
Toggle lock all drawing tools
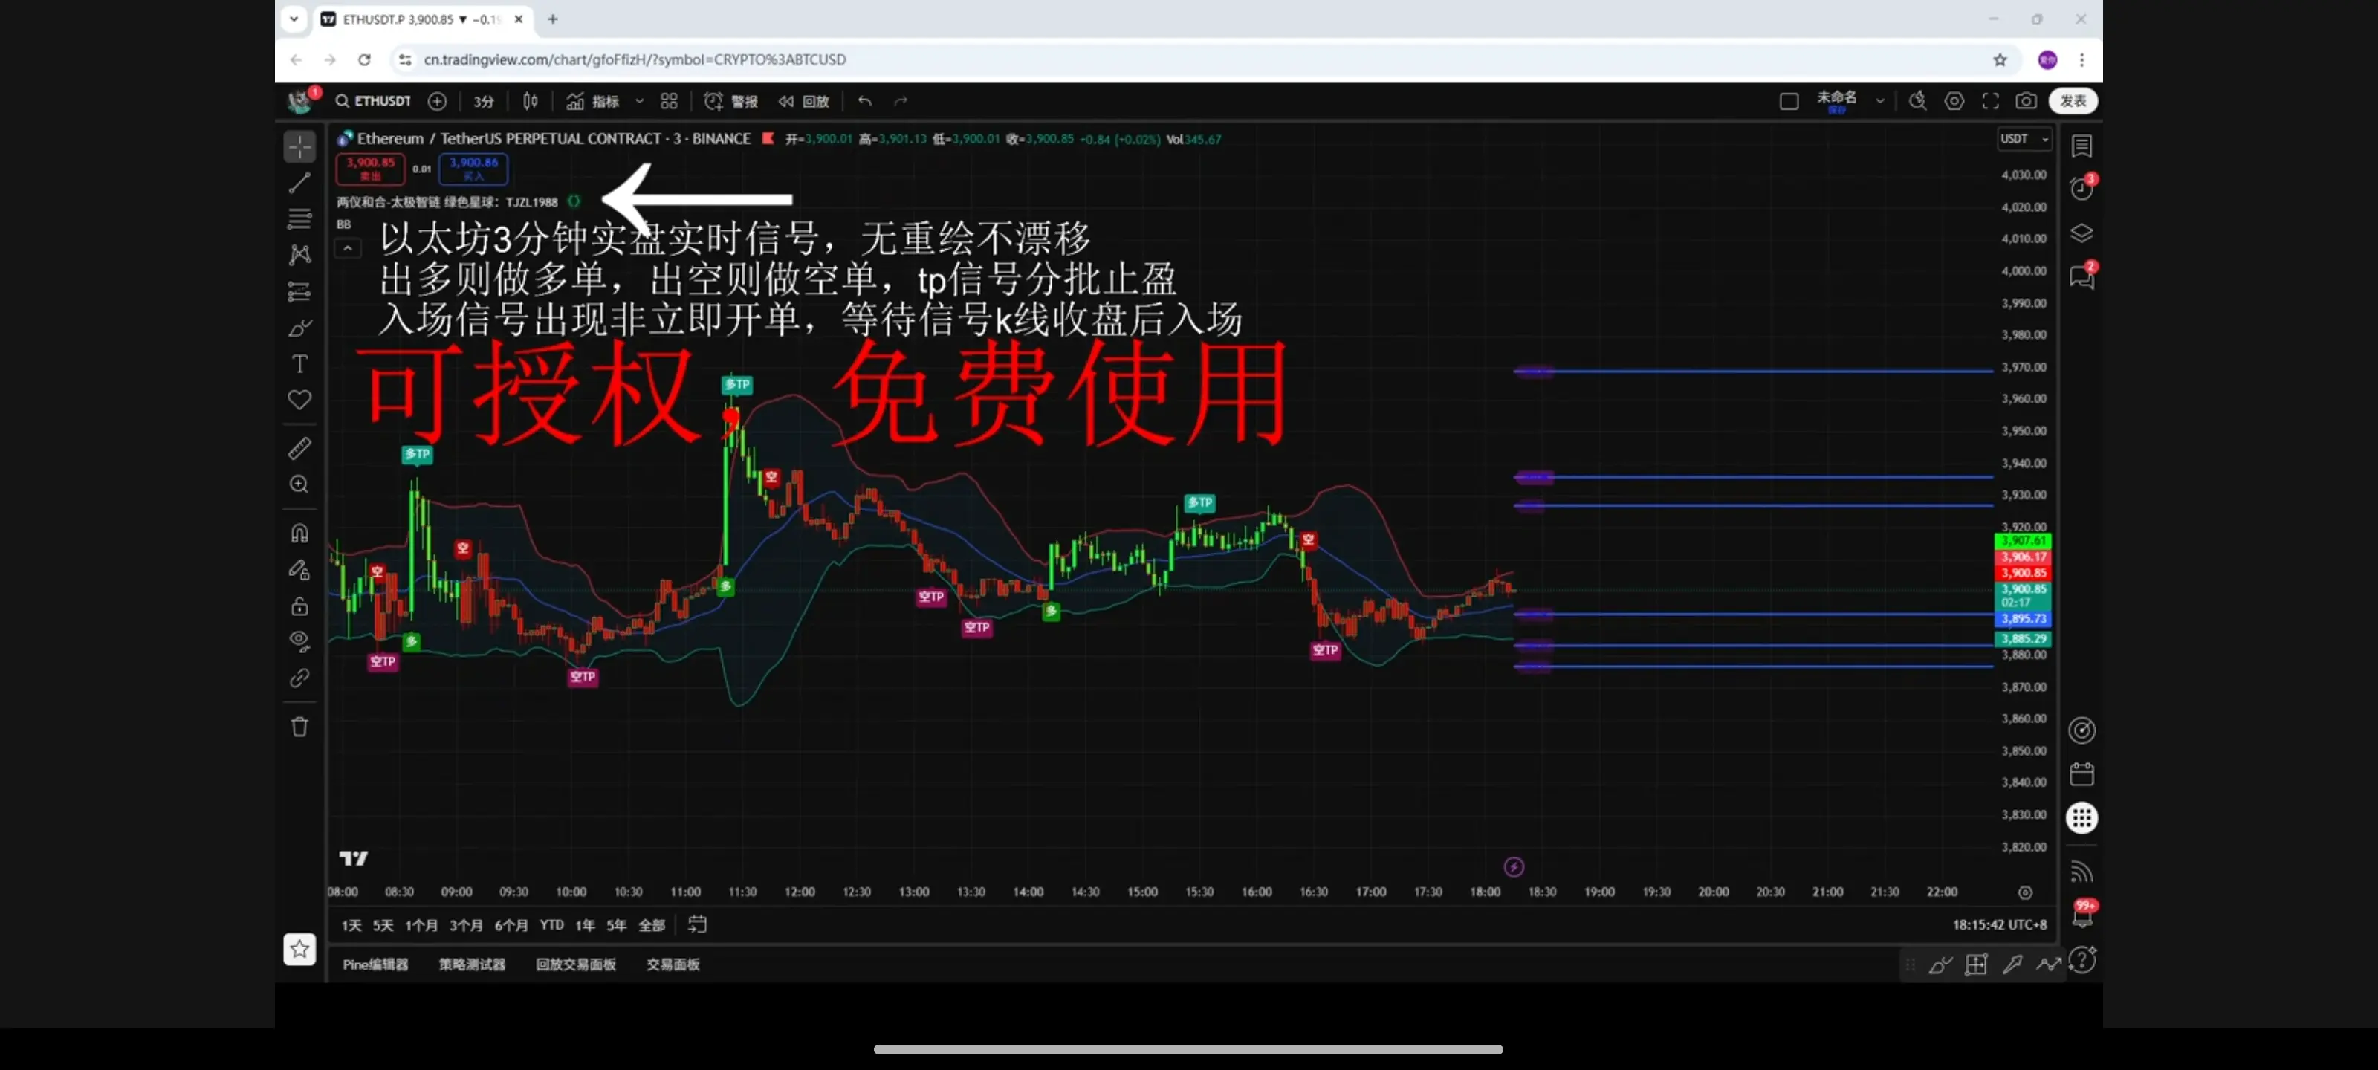tap(299, 606)
